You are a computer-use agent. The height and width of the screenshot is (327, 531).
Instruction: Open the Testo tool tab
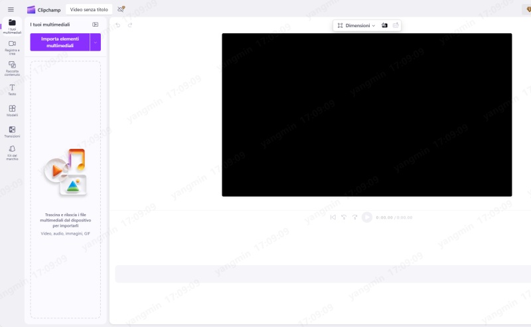(x=12, y=90)
